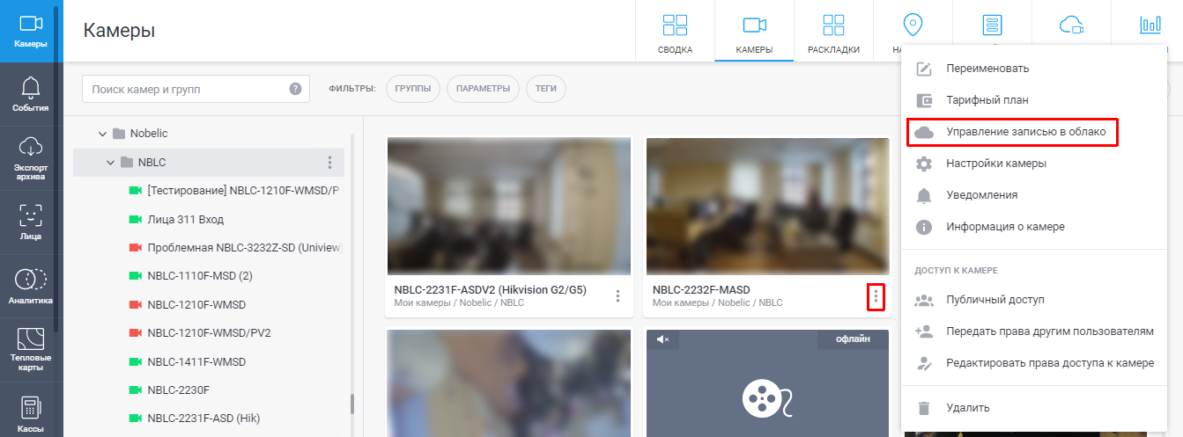Select NBLC-1210F-WMSD/PV2 in the tree
Image resolution: width=1183 pixels, height=437 pixels.
[200, 332]
